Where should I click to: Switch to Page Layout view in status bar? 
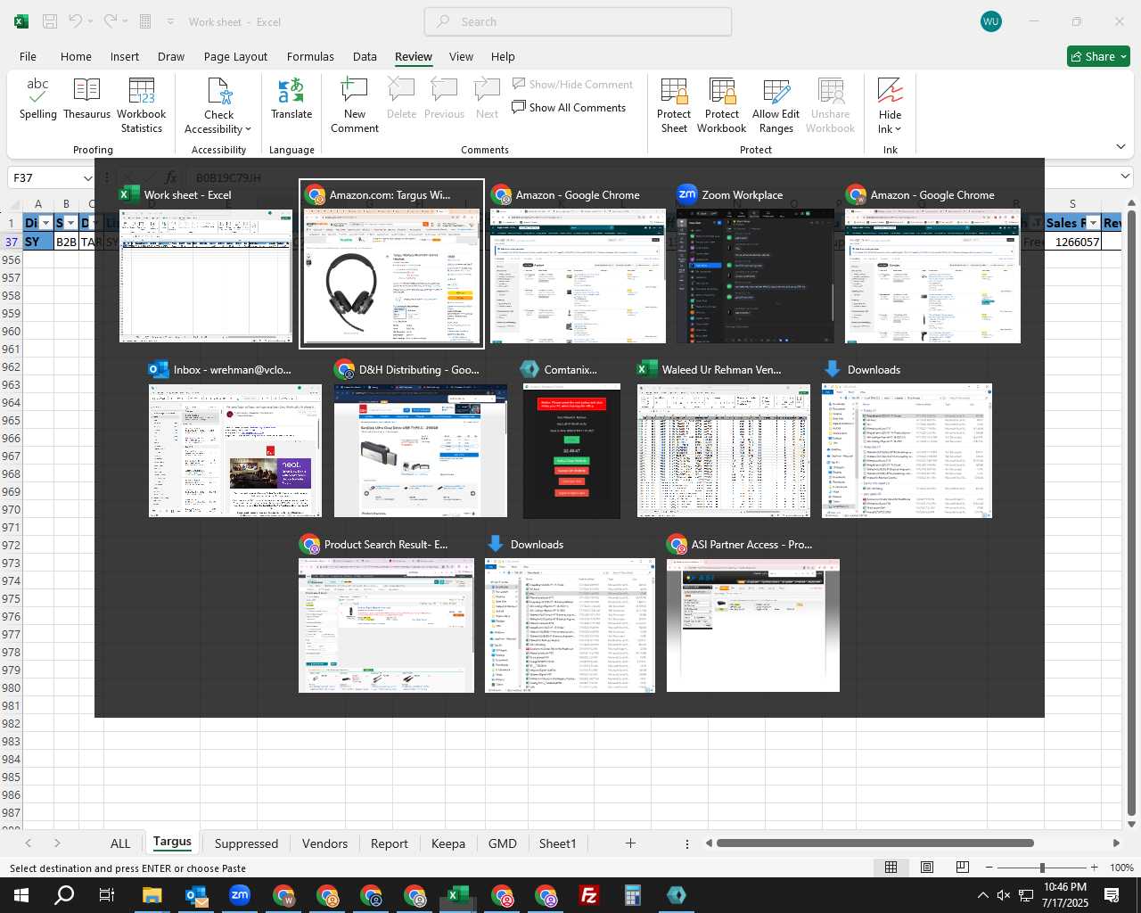click(927, 868)
